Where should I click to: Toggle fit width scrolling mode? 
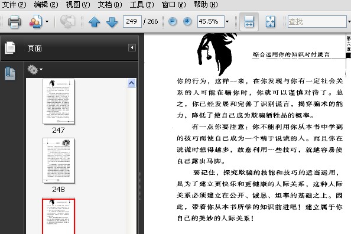tap(249, 22)
